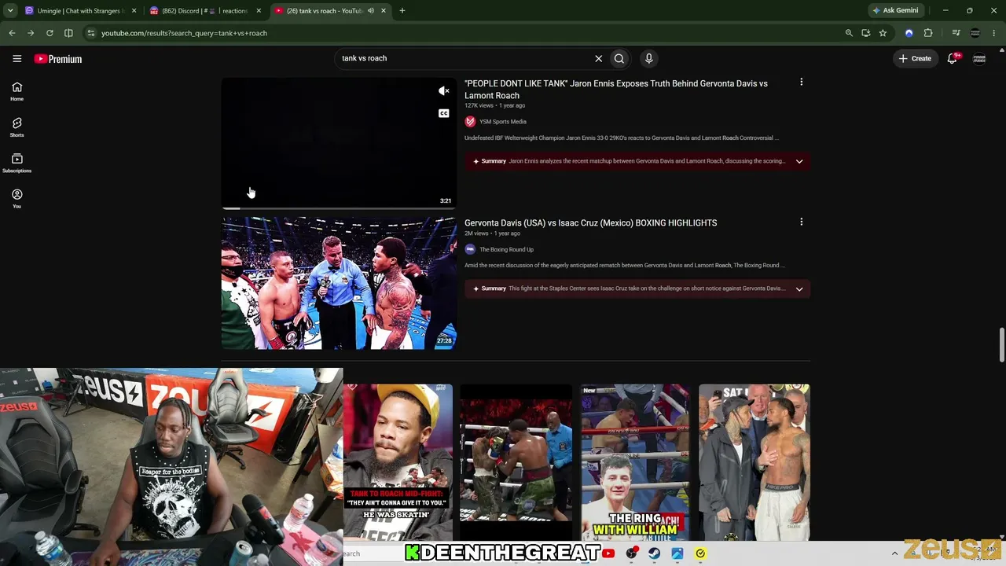1006x566 pixels.
Task: Open the media controls icon in Chrome
Action: (956, 33)
